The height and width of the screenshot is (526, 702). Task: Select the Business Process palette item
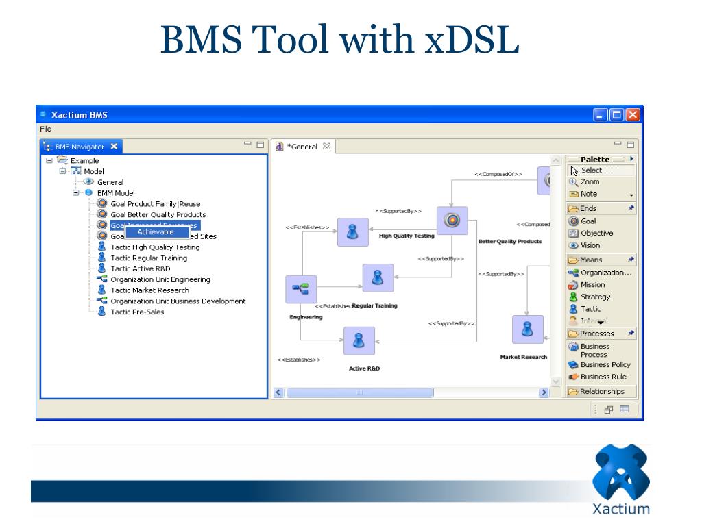589,350
